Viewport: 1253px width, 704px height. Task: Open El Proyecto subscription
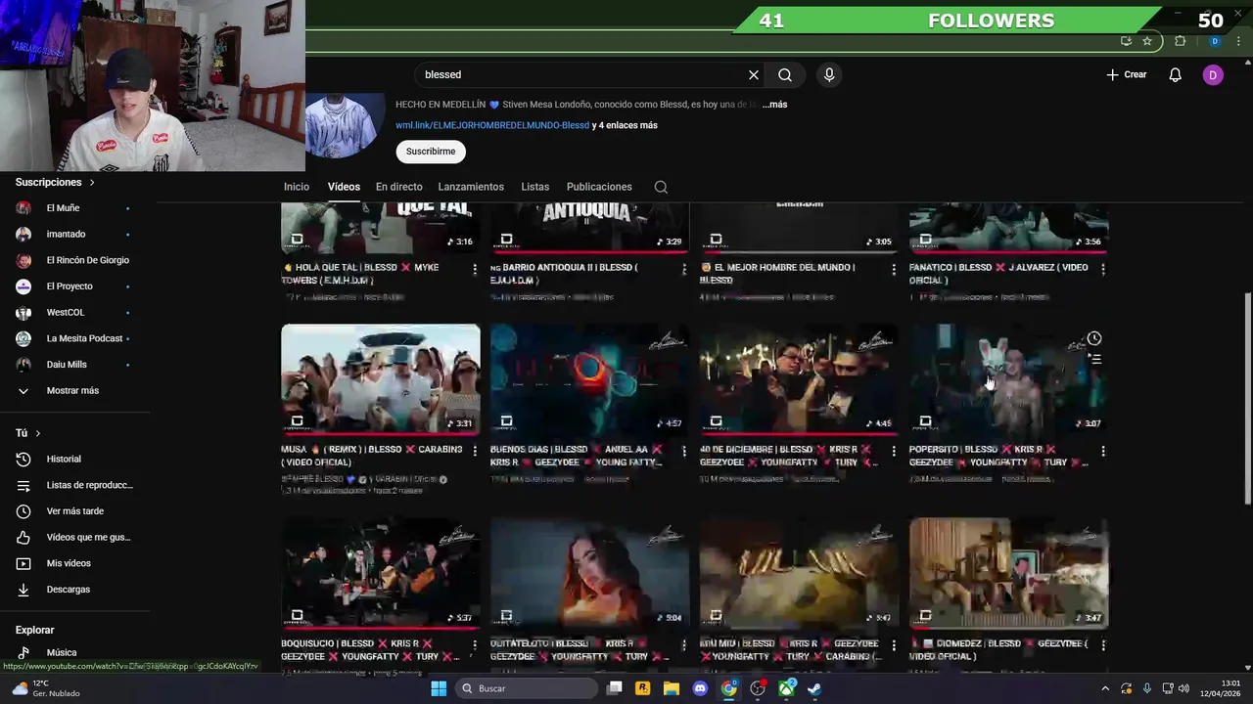pyautogui.click(x=75, y=286)
